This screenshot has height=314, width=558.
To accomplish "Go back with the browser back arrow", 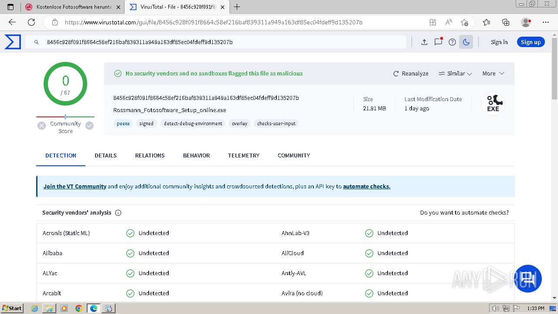I will point(12,22).
